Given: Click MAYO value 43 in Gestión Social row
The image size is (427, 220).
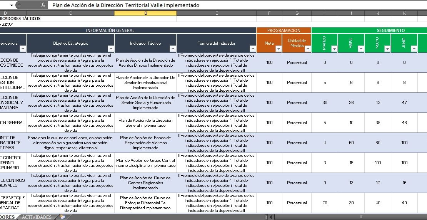Looking at the screenshot, I should tap(378, 102).
